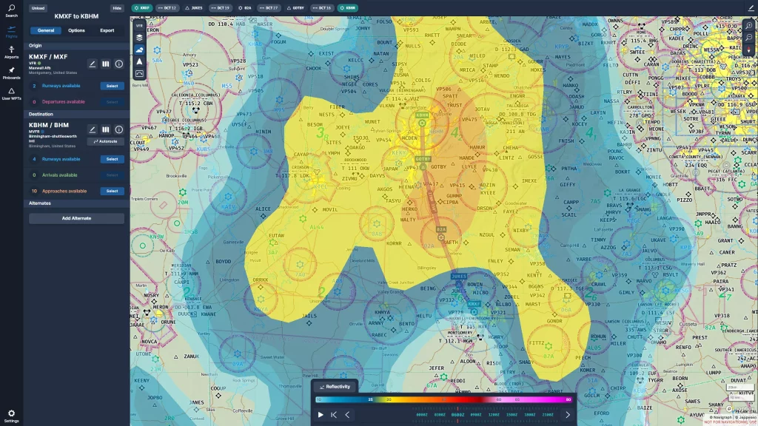Select the KMXF chip in route bar

pyautogui.click(x=142, y=8)
